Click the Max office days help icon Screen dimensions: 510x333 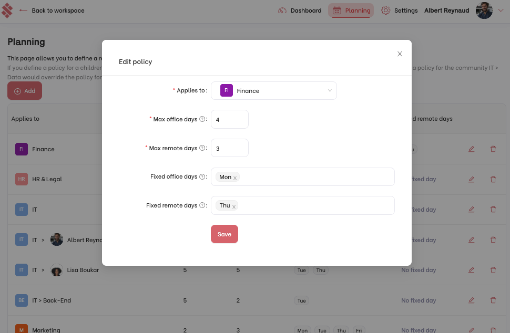coord(202,119)
